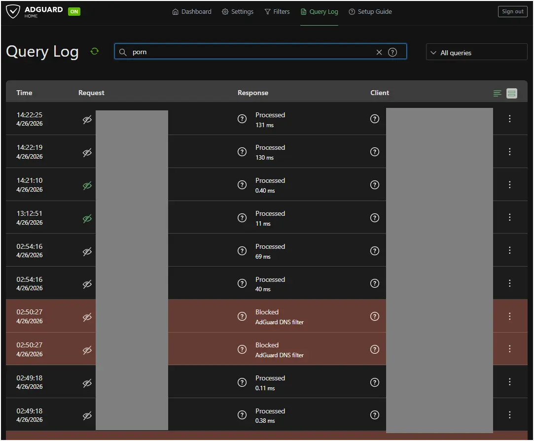Toggle the green crossed-eye icon in the 13:12:51 row
The height and width of the screenshot is (441, 534).
tap(87, 218)
